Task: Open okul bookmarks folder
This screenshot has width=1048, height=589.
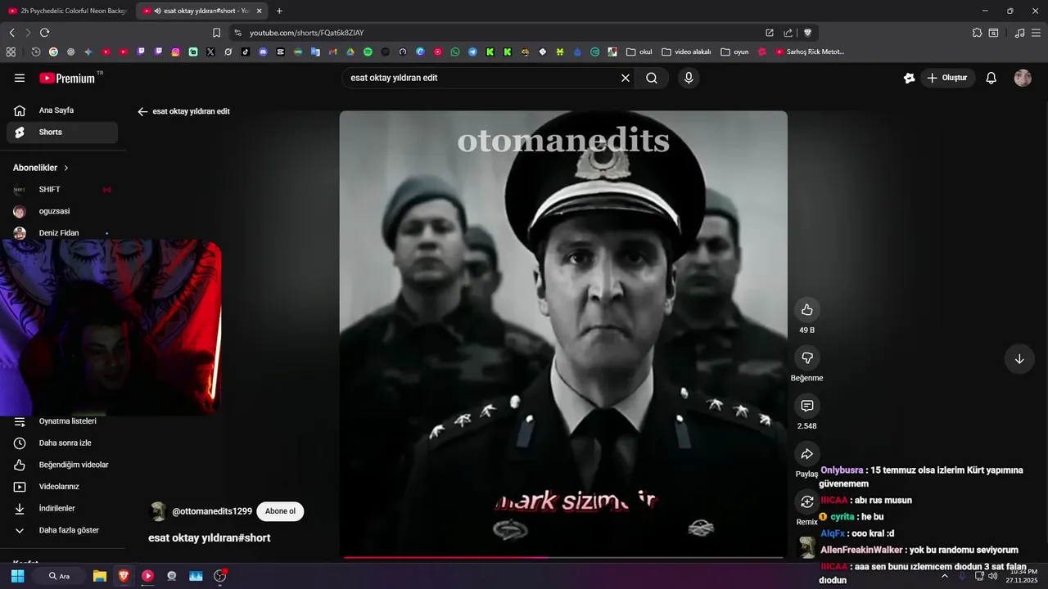Action: point(639,52)
